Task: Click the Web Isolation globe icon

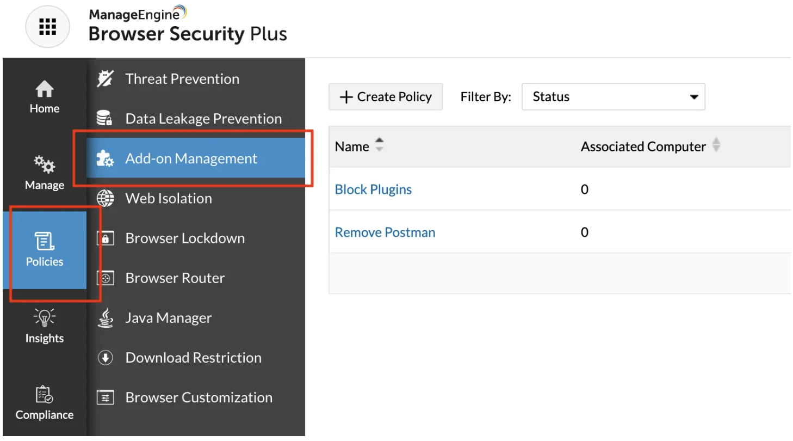Action: tap(105, 198)
